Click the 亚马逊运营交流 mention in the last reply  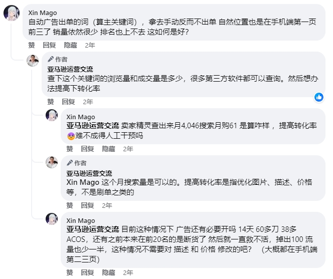click(x=92, y=229)
